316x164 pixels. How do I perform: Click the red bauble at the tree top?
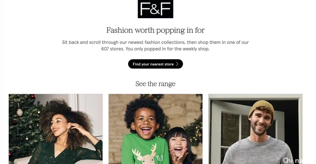[32, 96]
